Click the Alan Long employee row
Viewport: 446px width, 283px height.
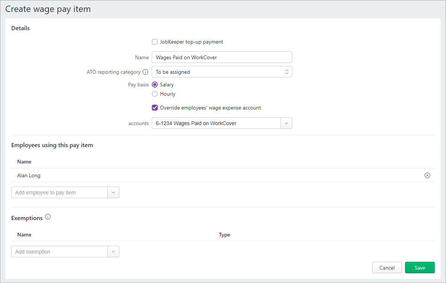223,176
